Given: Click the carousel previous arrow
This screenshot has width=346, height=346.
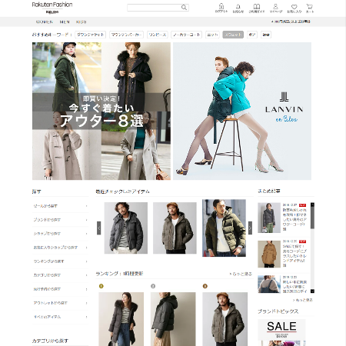Looking at the screenshot, I should click(x=98, y=228).
